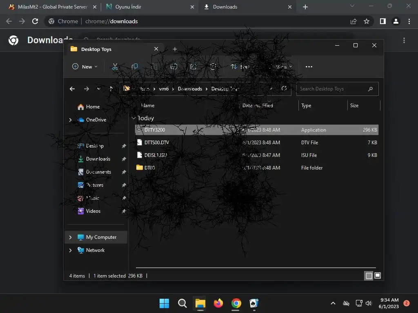Click the Copy icon in File Explorer toolbar

(x=135, y=66)
